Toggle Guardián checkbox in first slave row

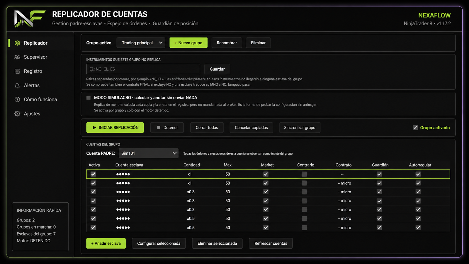tap(379, 174)
